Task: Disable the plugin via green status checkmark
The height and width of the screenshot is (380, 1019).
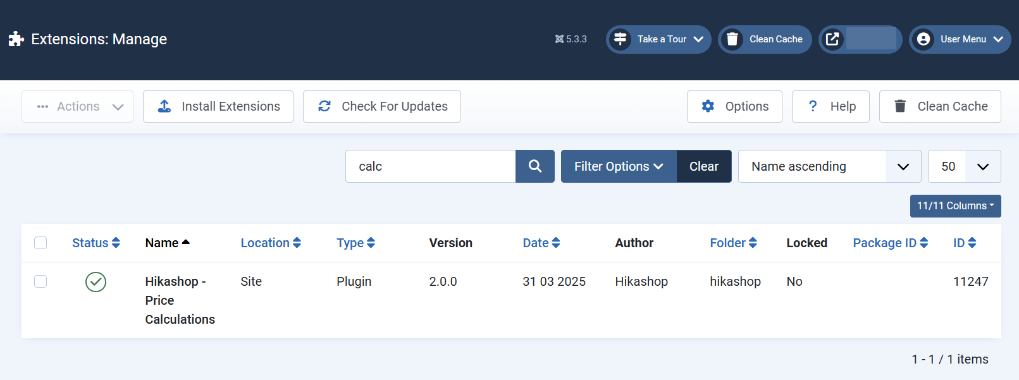Action: [x=96, y=282]
